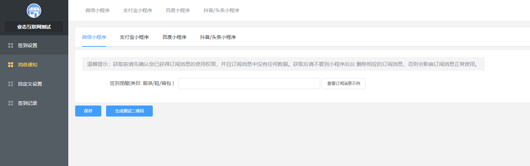The height and width of the screenshot is (166, 530).
Task: Click the yellow grid icon beside 消息通知
Action: point(11,65)
